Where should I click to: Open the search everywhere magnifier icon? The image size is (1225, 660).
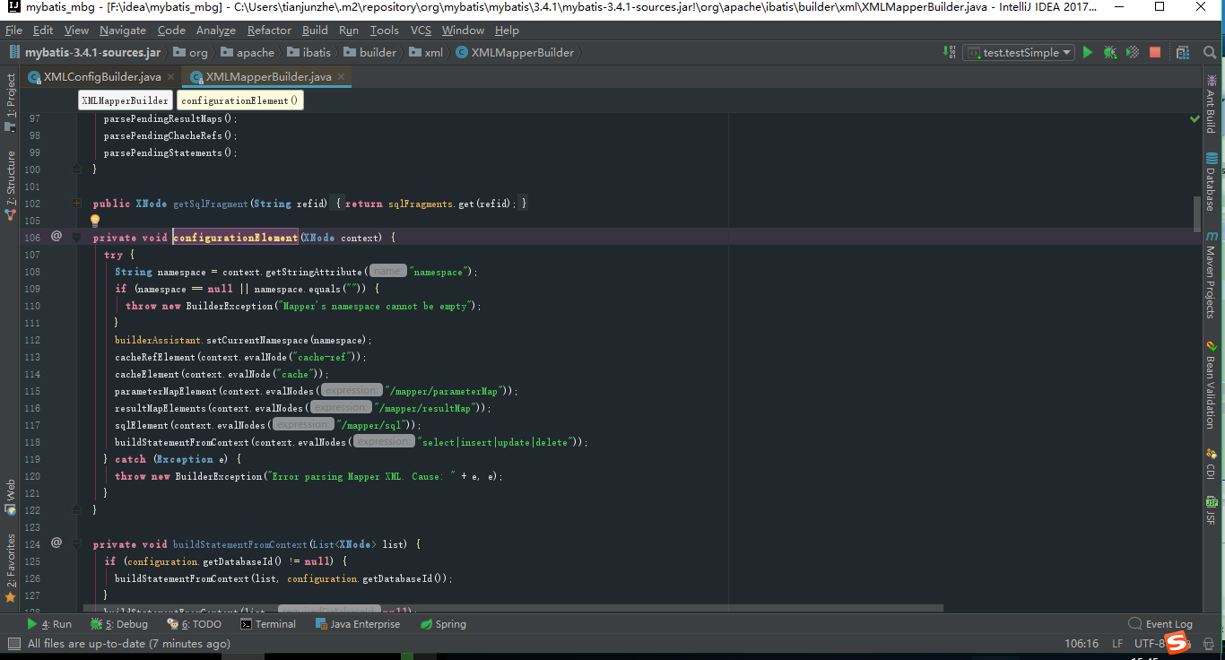(x=1209, y=52)
